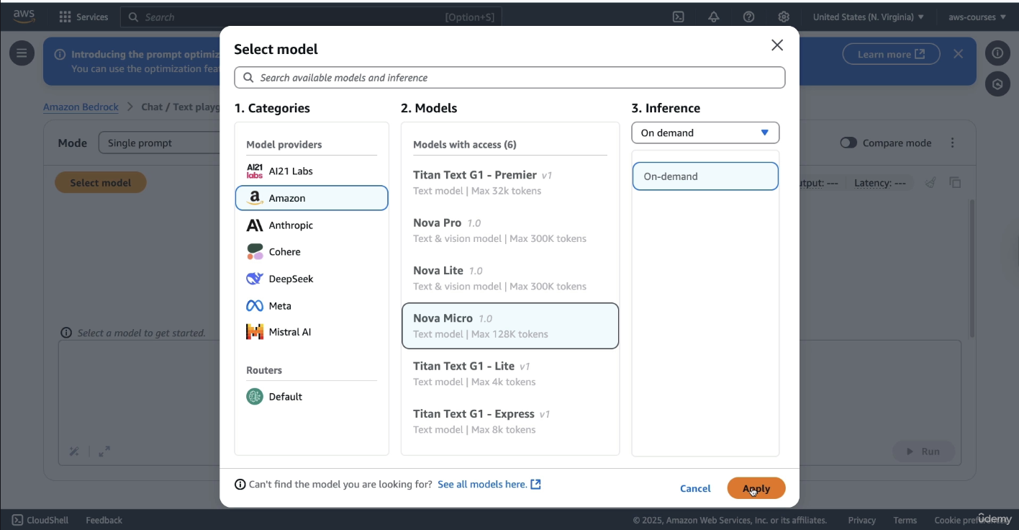Open the CloudShell terminal icon in header
The height and width of the screenshot is (530, 1019).
pos(678,17)
